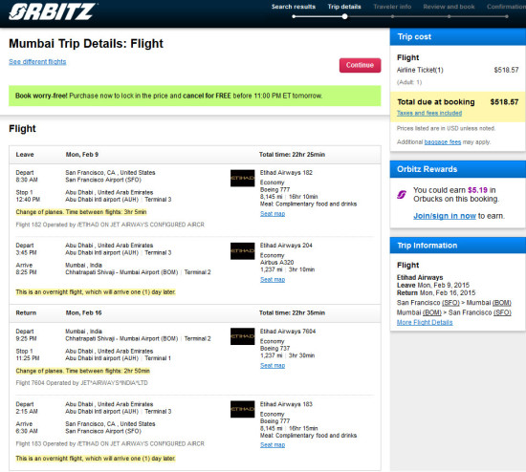The image size is (526, 472).
Task: Click the Etihad logo for flight 182
Action: (x=242, y=178)
